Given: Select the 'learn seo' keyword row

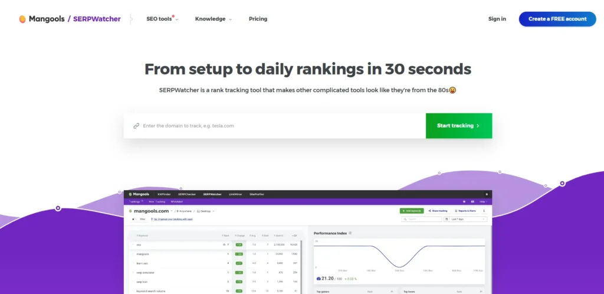Looking at the screenshot, I should pyautogui.click(x=215, y=263).
